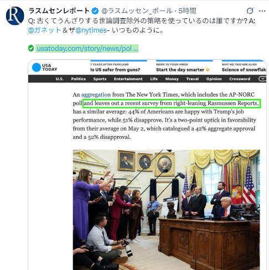The height and width of the screenshot is (270, 269).
Task: Open the @nytimes mention
Action: coord(91,30)
